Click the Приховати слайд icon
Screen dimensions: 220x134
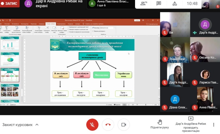47,28
